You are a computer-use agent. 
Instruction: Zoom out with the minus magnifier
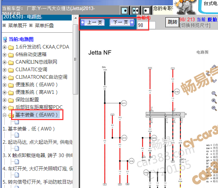click(214, 108)
